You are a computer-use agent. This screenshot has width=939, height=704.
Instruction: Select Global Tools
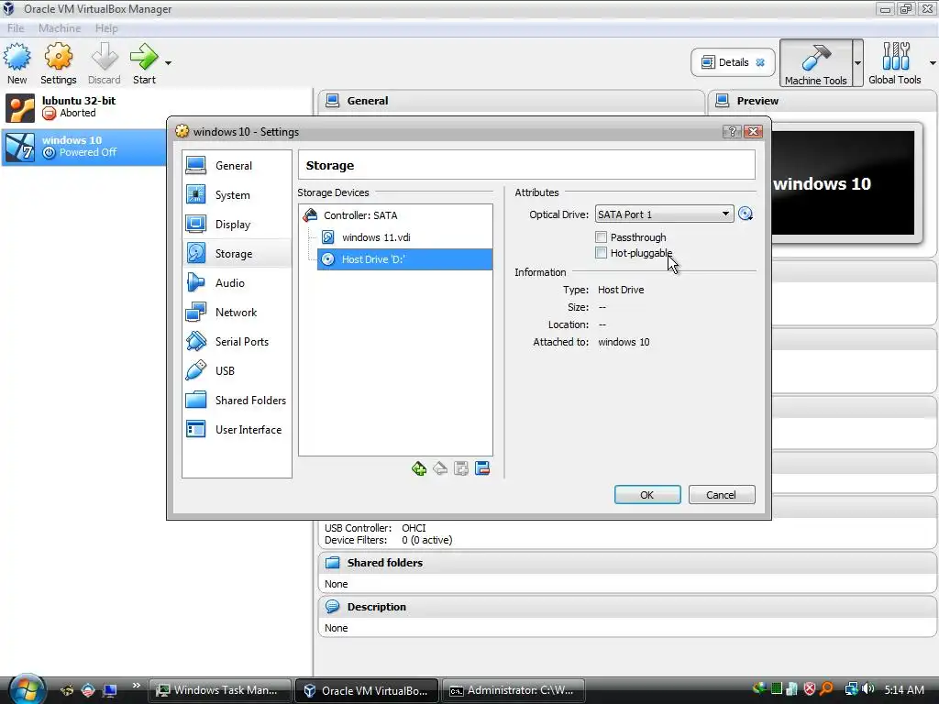tap(895, 63)
